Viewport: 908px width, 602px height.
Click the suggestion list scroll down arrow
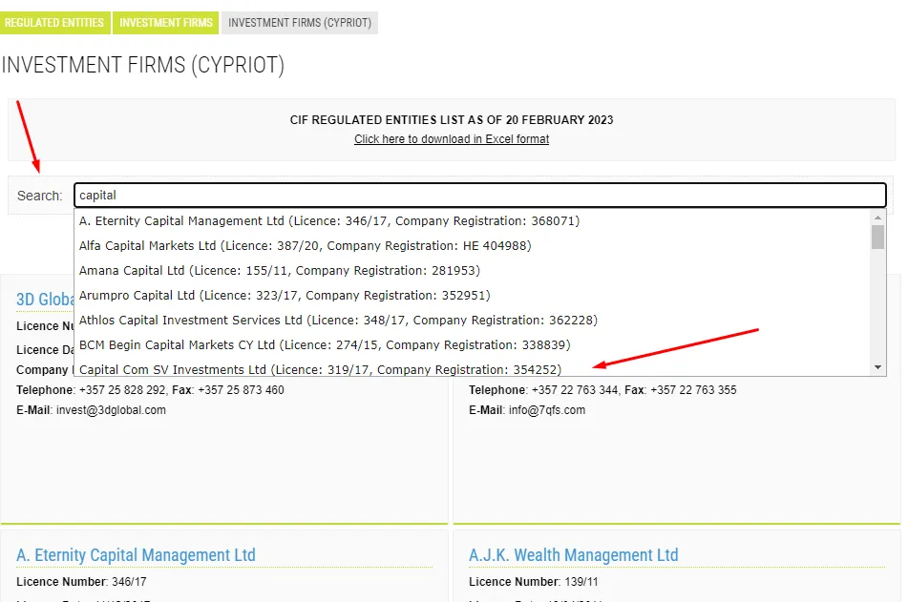877,367
